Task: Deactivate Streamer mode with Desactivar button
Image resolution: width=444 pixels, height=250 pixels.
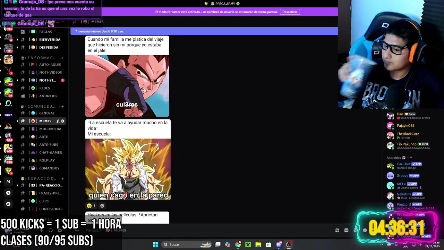Action: (290, 12)
